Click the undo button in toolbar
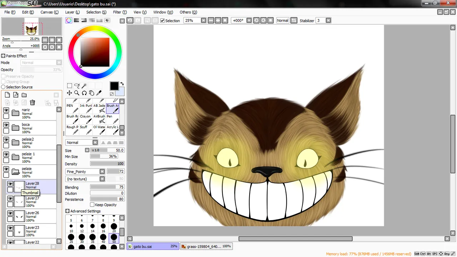Screen dimensions: 457x257 130,20
